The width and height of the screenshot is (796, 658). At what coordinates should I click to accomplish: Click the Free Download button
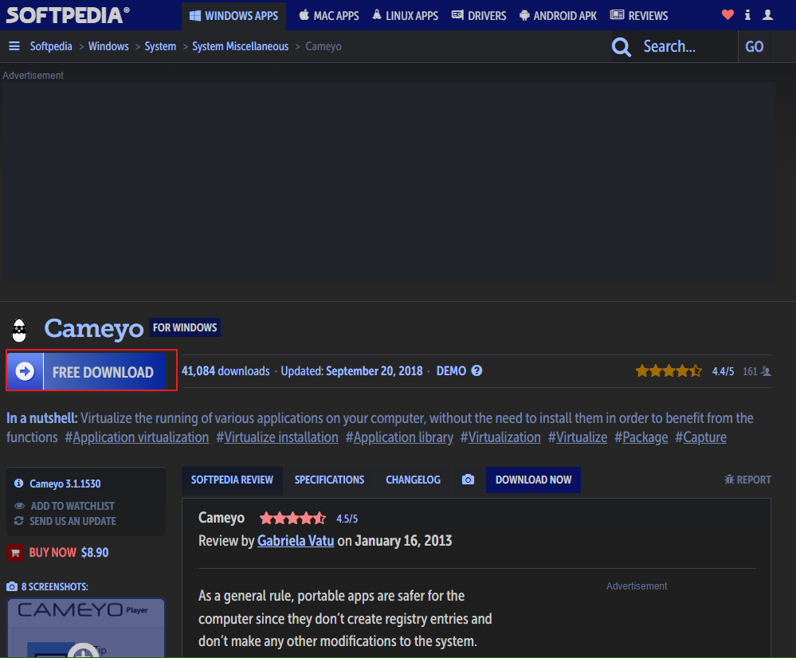click(86, 372)
